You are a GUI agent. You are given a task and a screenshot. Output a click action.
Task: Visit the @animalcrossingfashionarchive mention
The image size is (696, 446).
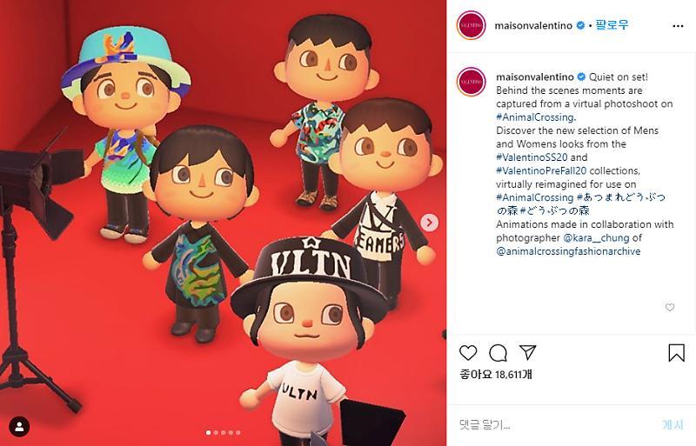coord(568,251)
